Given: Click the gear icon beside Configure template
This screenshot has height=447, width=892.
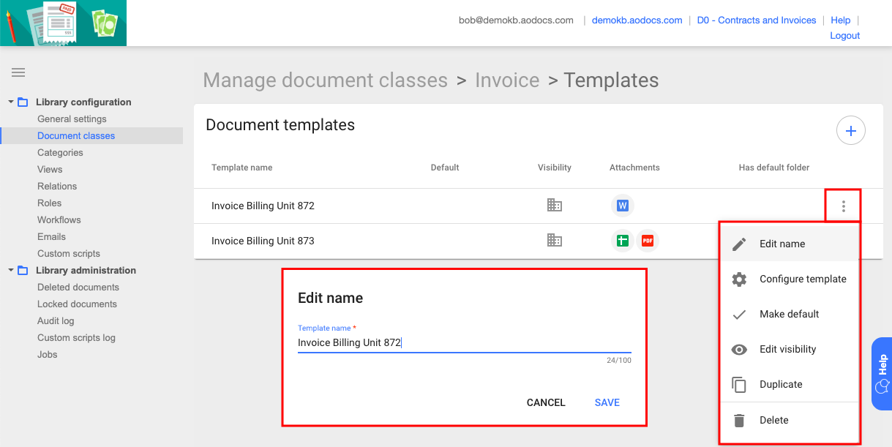Looking at the screenshot, I should tap(739, 279).
